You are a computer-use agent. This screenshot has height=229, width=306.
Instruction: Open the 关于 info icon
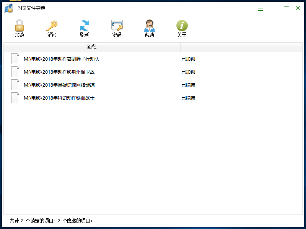pos(182,26)
